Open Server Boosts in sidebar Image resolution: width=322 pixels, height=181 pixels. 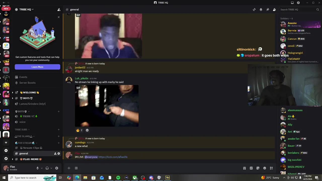click(x=37, y=83)
